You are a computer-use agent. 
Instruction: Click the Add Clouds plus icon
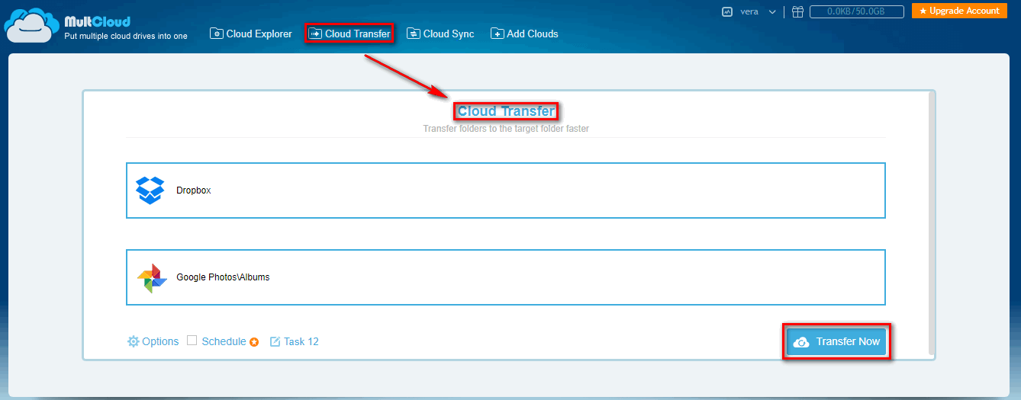point(497,34)
